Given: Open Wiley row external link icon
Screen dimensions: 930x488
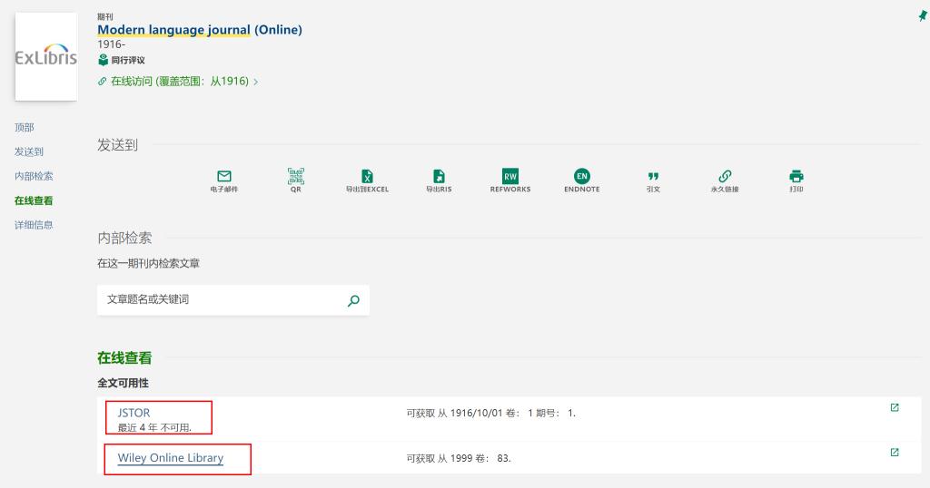Looking at the screenshot, I should coord(895,453).
